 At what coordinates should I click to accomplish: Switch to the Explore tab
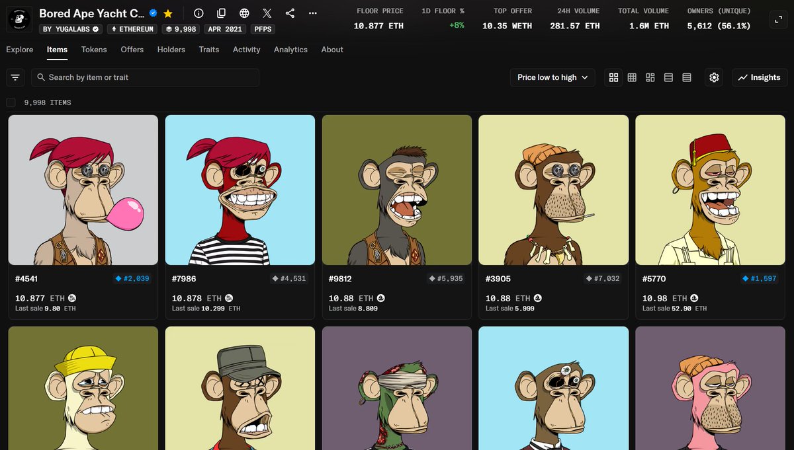(19, 50)
